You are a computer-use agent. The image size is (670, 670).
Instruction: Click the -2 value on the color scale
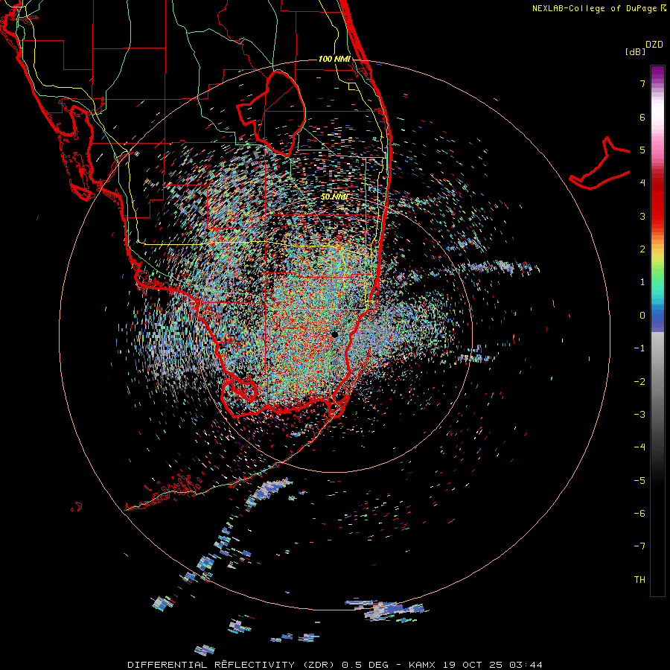(639, 382)
